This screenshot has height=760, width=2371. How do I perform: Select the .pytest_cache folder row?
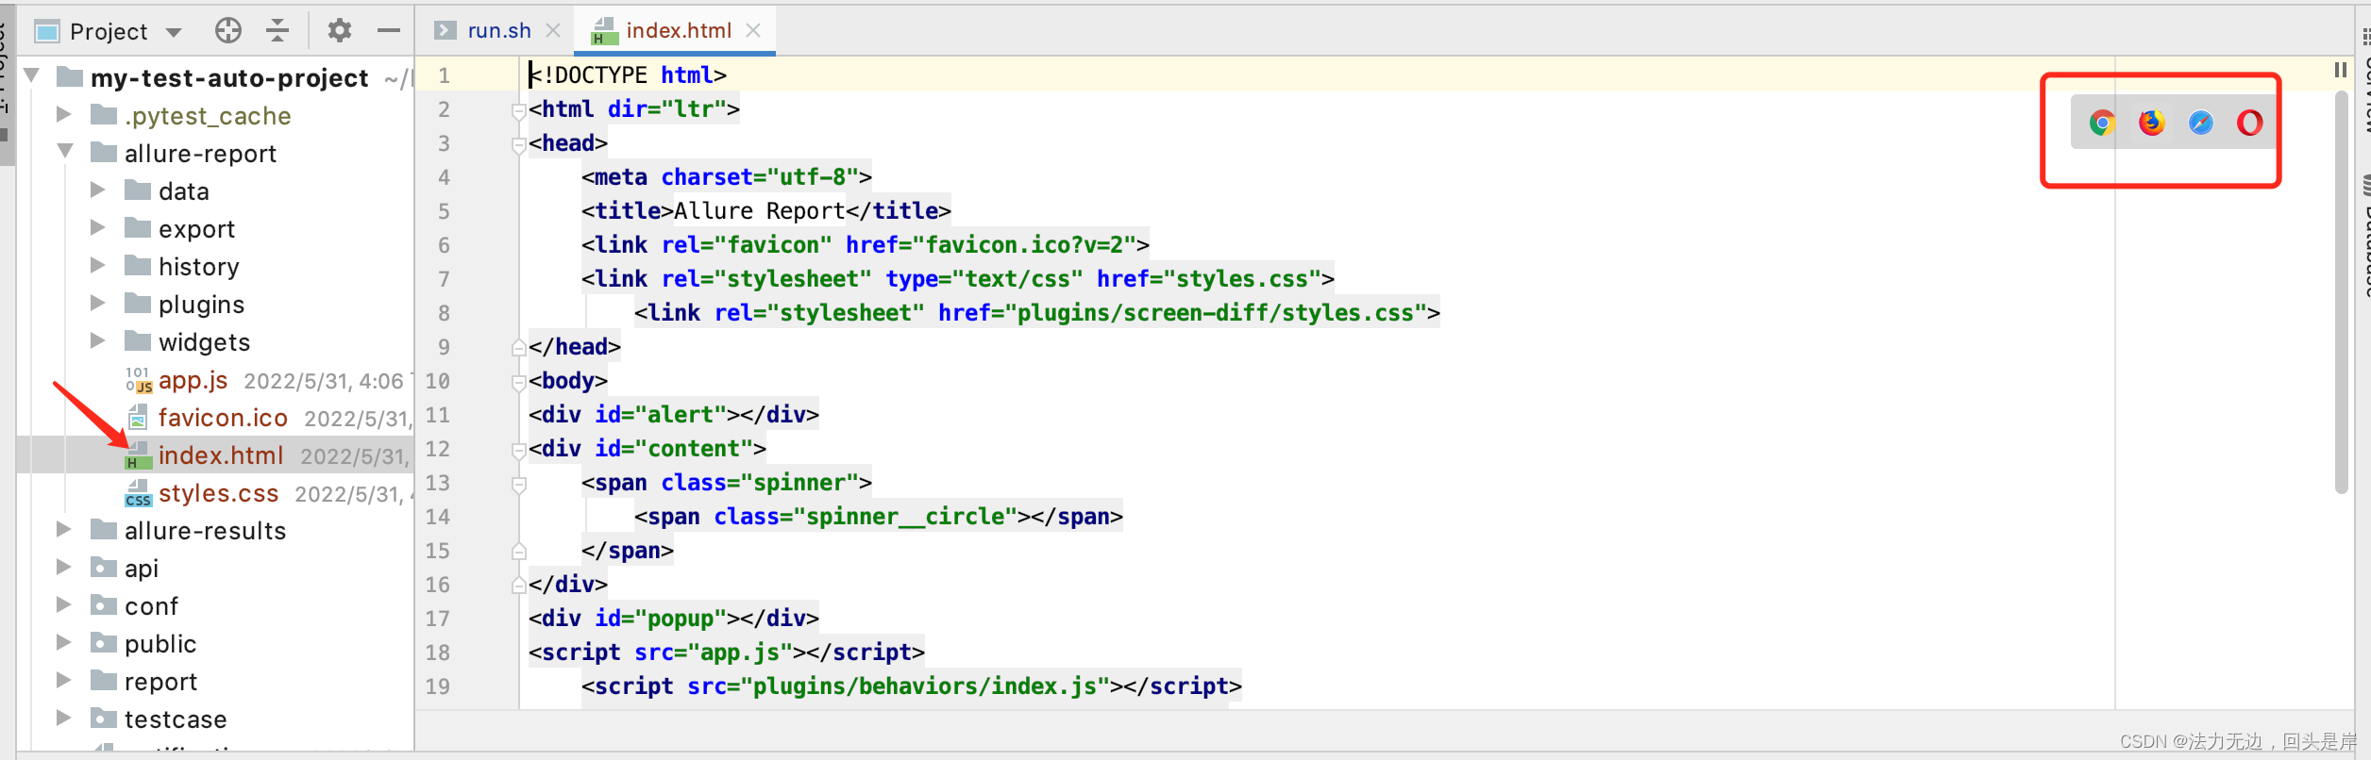216,116
